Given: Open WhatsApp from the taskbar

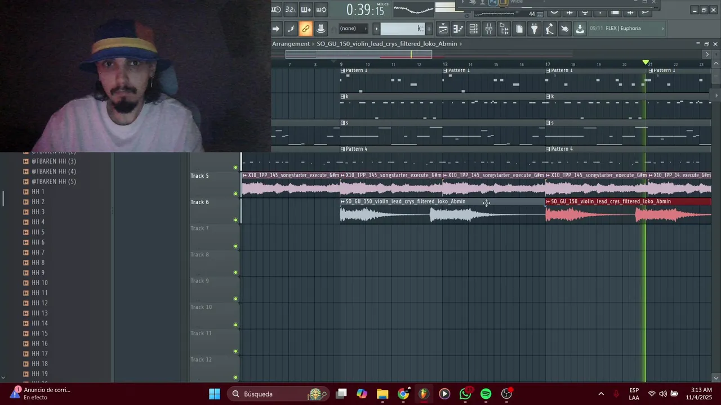Looking at the screenshot, I should pyautogui.click(x=465, y=394).
